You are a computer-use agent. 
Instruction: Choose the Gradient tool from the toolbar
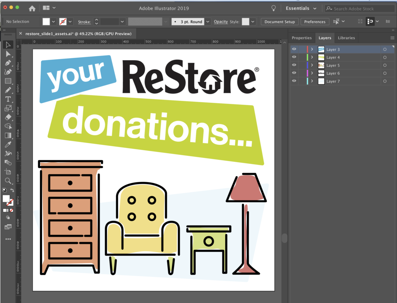(8, 135)
